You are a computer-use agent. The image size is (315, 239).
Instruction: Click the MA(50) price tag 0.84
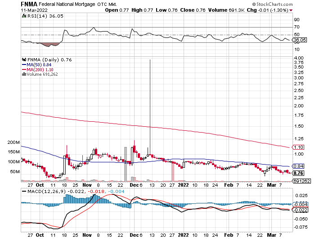[298, 166]
